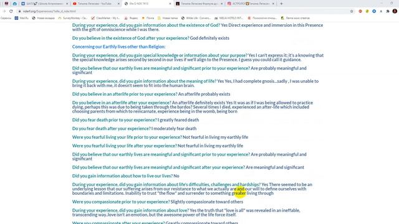Open the Новая папка bookmark folder
Image resolution: width=399 pixels, height=224 pixels.
(x=168, y=18)
